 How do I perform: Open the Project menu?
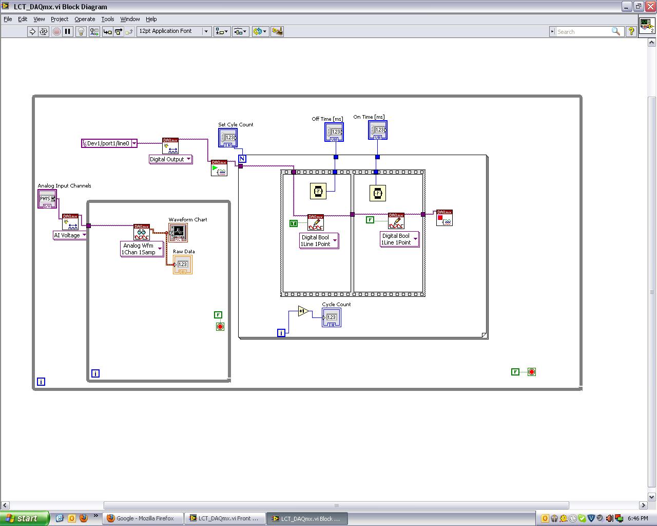point(60,19)
